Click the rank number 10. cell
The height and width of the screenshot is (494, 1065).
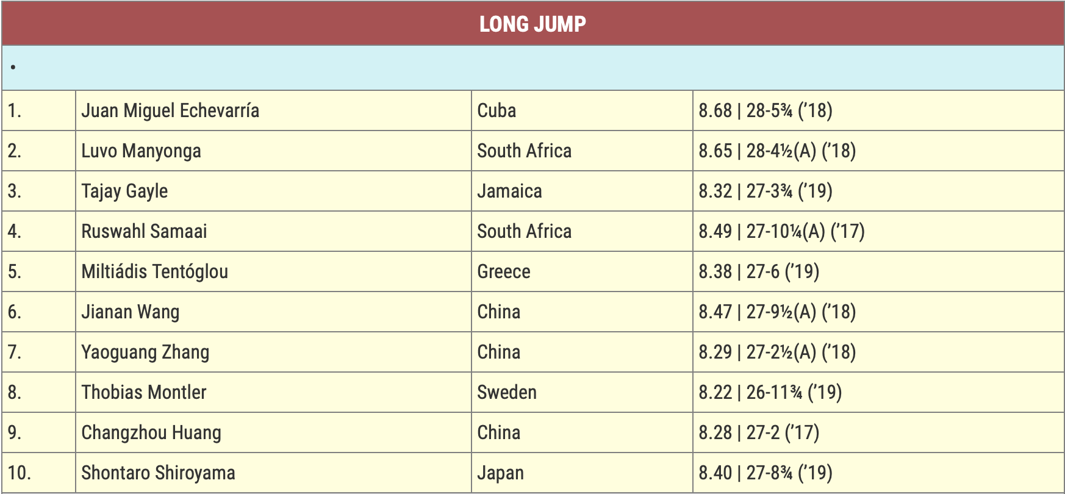click(20, 473)
